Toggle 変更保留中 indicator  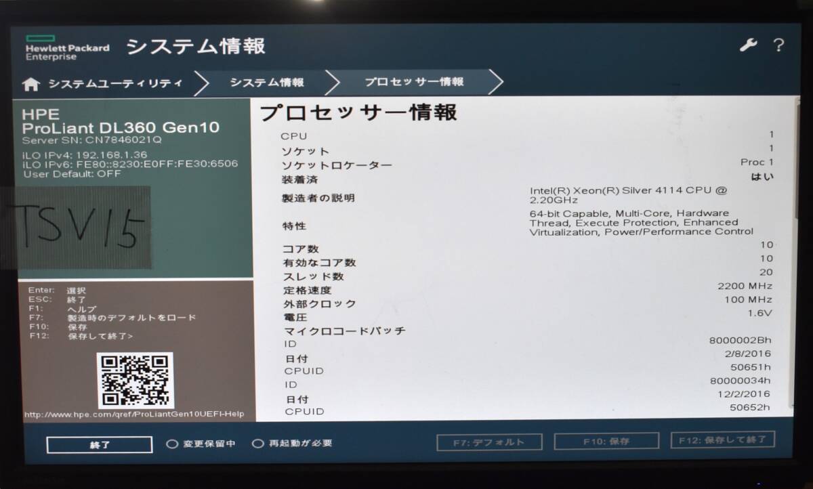coord(201,444)
